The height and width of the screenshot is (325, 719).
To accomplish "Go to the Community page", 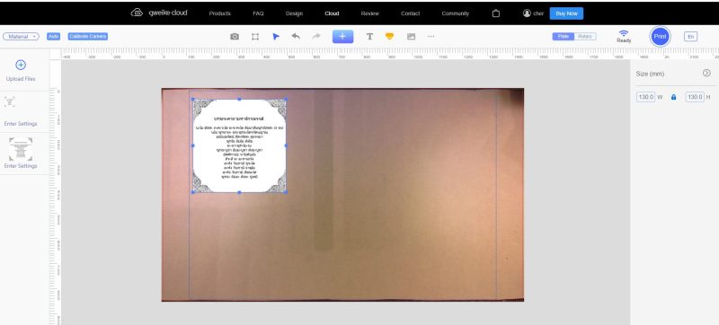I will click(456, 13).
